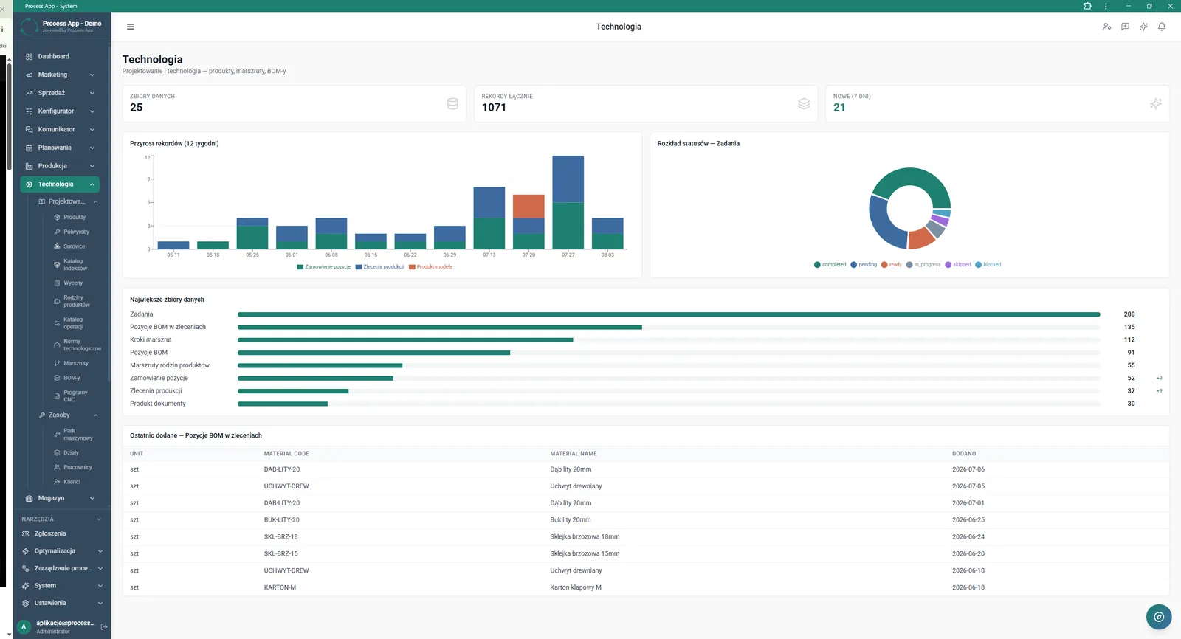Click the DAB-LITY-20 row dated 2026-07-06
1181x639 pixels.
click(x=646, y=469)
